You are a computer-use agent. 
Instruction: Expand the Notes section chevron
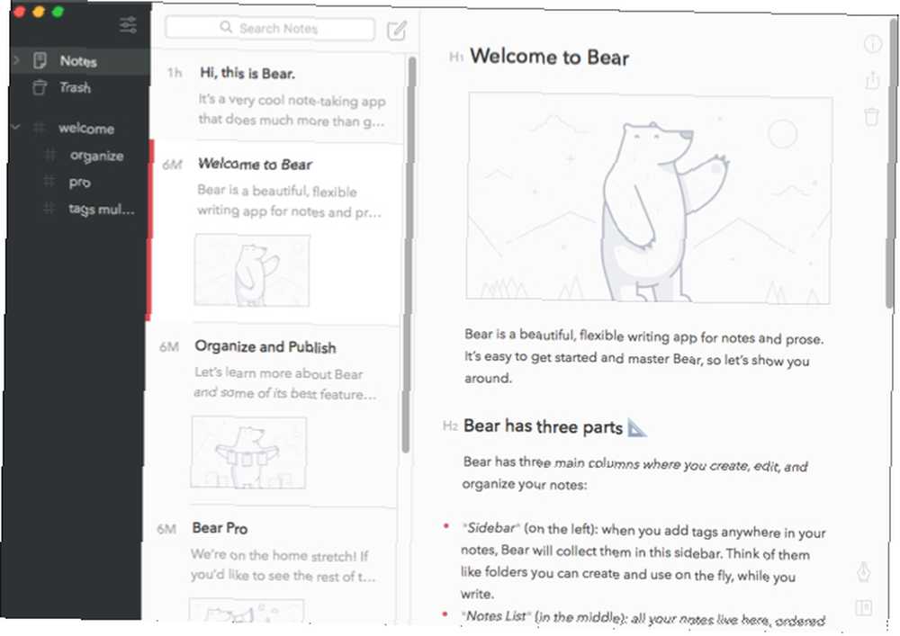[16, 59]
